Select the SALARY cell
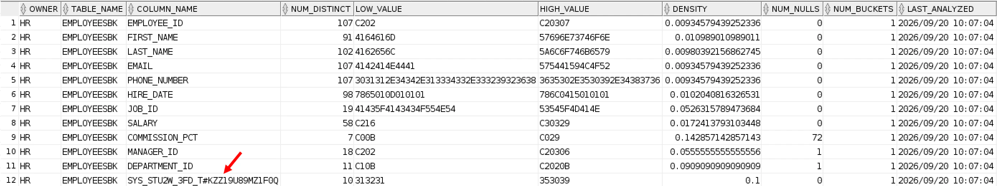The width and height of the screenshot is (997, 186). (203, 123)
